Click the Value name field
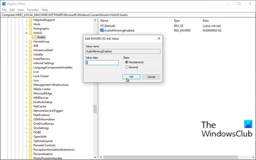 tap(123, 51)
